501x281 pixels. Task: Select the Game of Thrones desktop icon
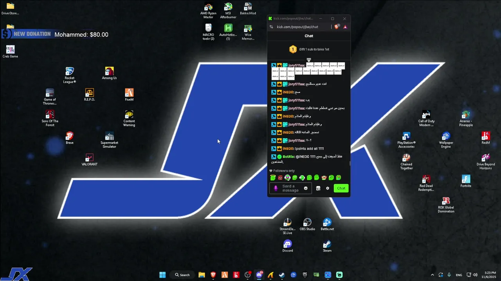[x=50, y=96]
